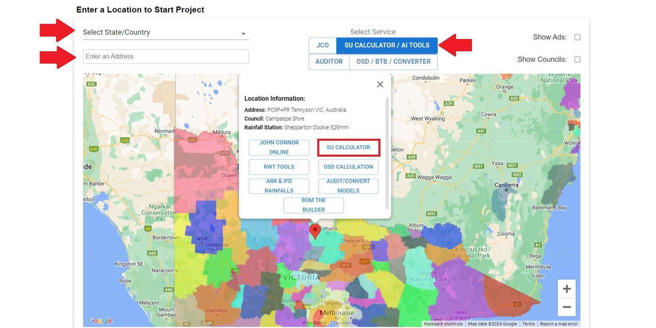Viewport: 656px width, 328px height.
Task: Click the Bendigo label on map
Action: point(309,260)
